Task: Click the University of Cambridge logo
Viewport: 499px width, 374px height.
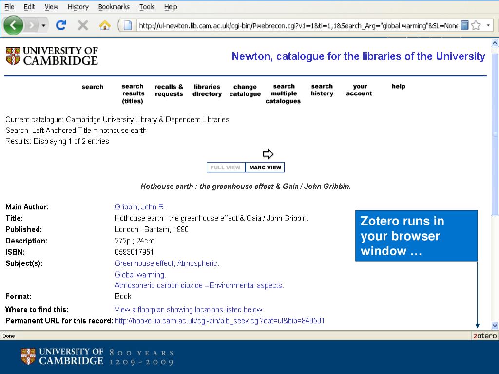Action: pos(52,56)
